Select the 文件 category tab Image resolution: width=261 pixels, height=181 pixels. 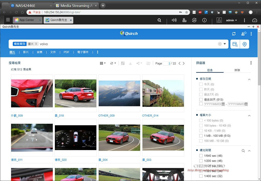click(53, 52)
